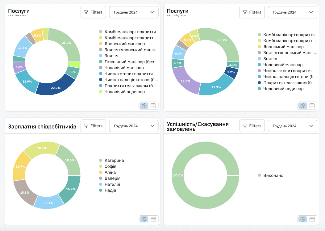Screen dimensions: 325x231
Task: Open month dropdown in profit services card
Action: pos(292,12)
